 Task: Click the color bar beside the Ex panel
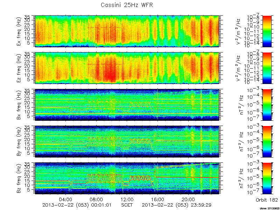click(x=267, y=31)
